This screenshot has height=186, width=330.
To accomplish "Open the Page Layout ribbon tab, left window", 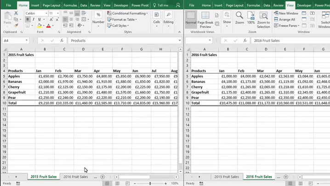I will click(x=51, y=5).
